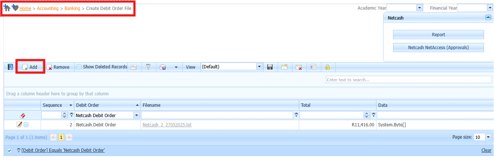Open the export options dropdown arrow
Screen dimensions: 494x160
[x=176, y=67]
